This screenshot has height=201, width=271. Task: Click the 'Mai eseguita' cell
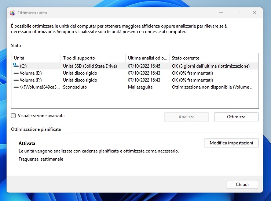[140, 87]
